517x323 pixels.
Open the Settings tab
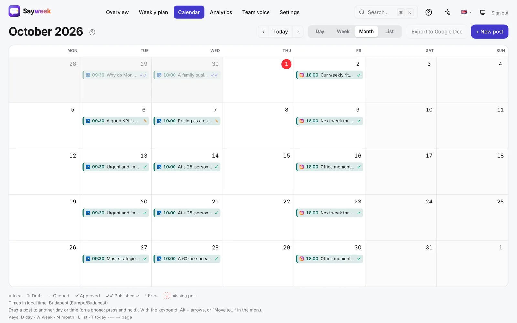pos(290,12)
